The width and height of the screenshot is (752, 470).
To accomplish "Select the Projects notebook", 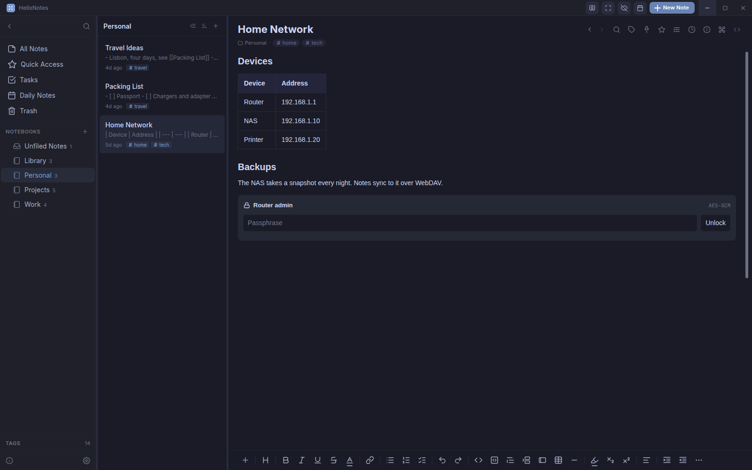I will click(x=48, y=190).
